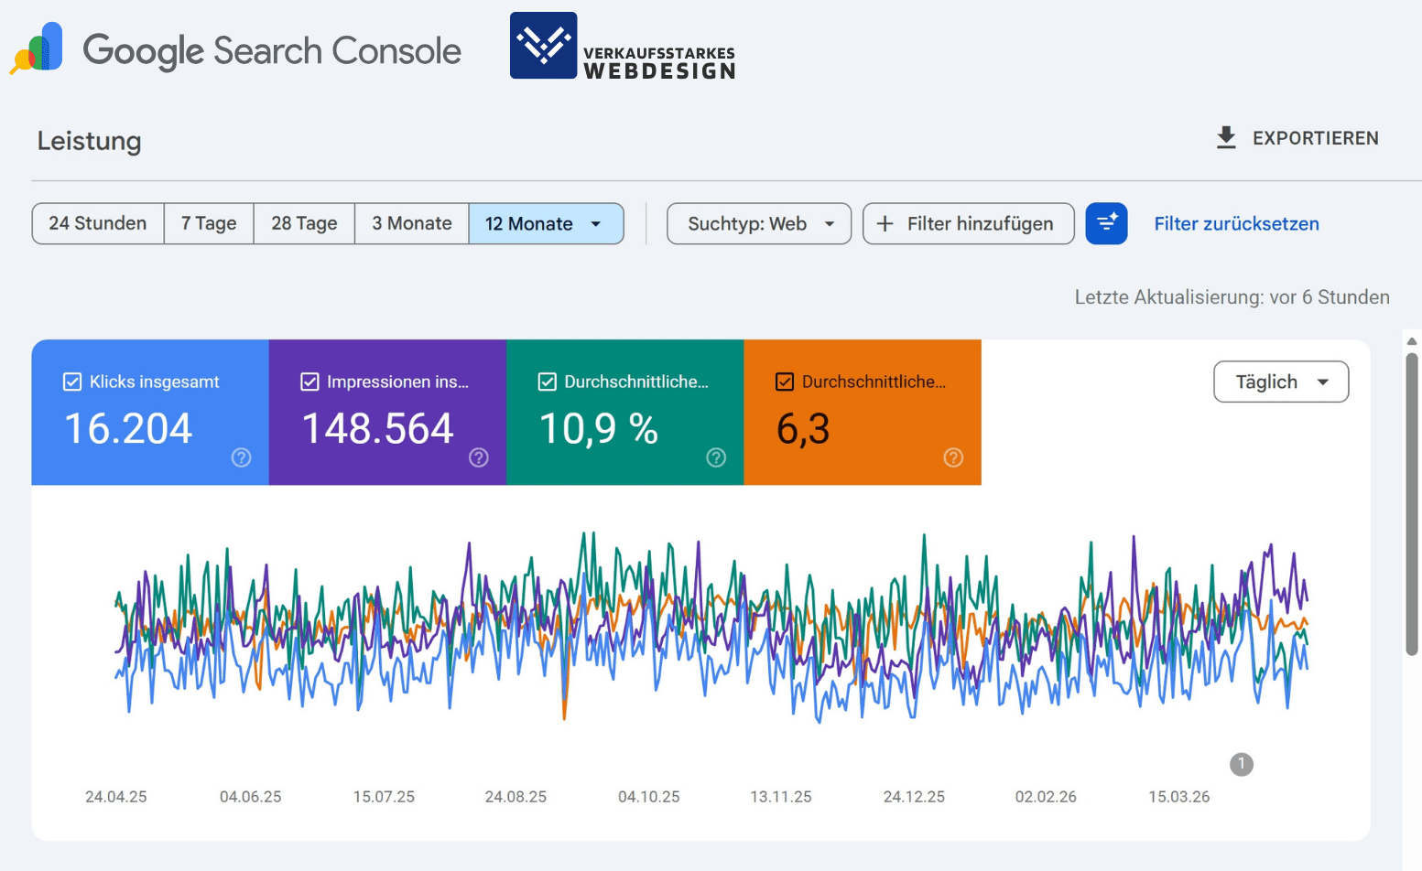Open help tooltip on Klicks insgesamt card
This screenshot has height=871, width=1422.
(241, 457)
